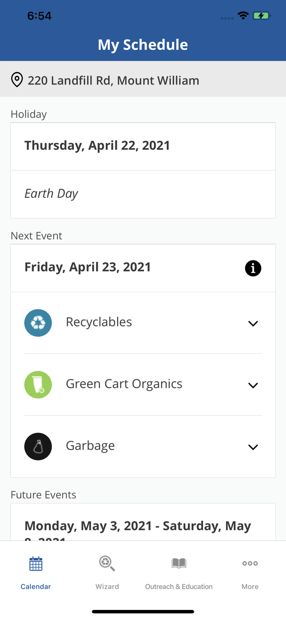Expand the Green Cart Organics chevron

253,385
